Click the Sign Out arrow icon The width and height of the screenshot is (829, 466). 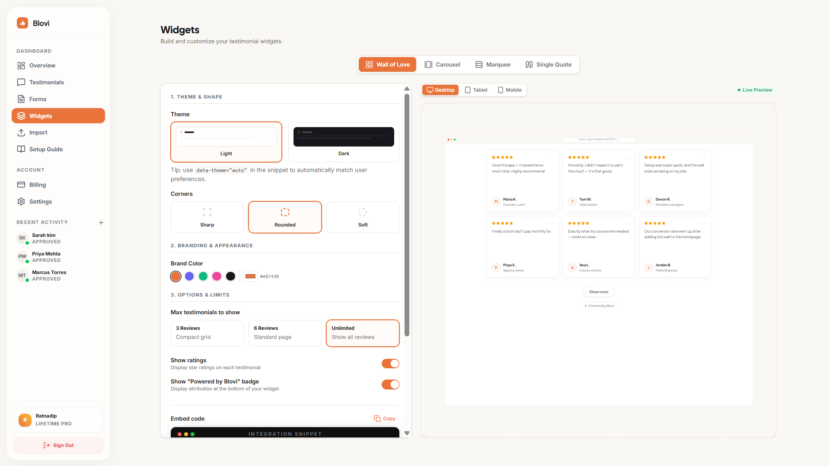point(47,445)
